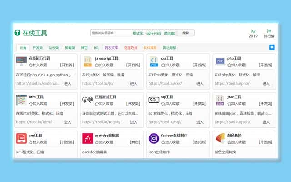Open the 码农文库 tab
The width and height of the screenshot is (291, 182).
click(111, 48)
